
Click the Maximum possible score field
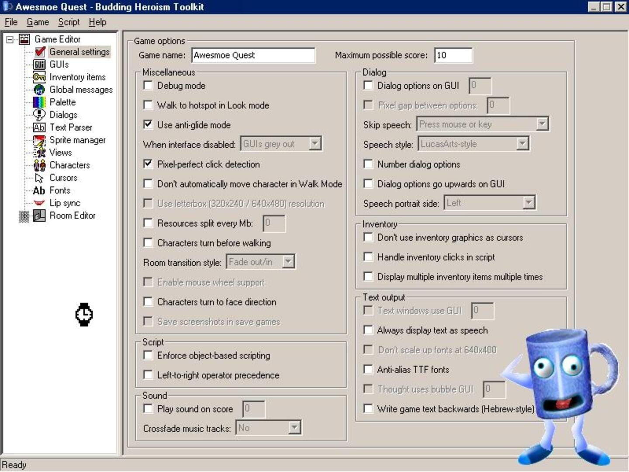click(453, 55)
